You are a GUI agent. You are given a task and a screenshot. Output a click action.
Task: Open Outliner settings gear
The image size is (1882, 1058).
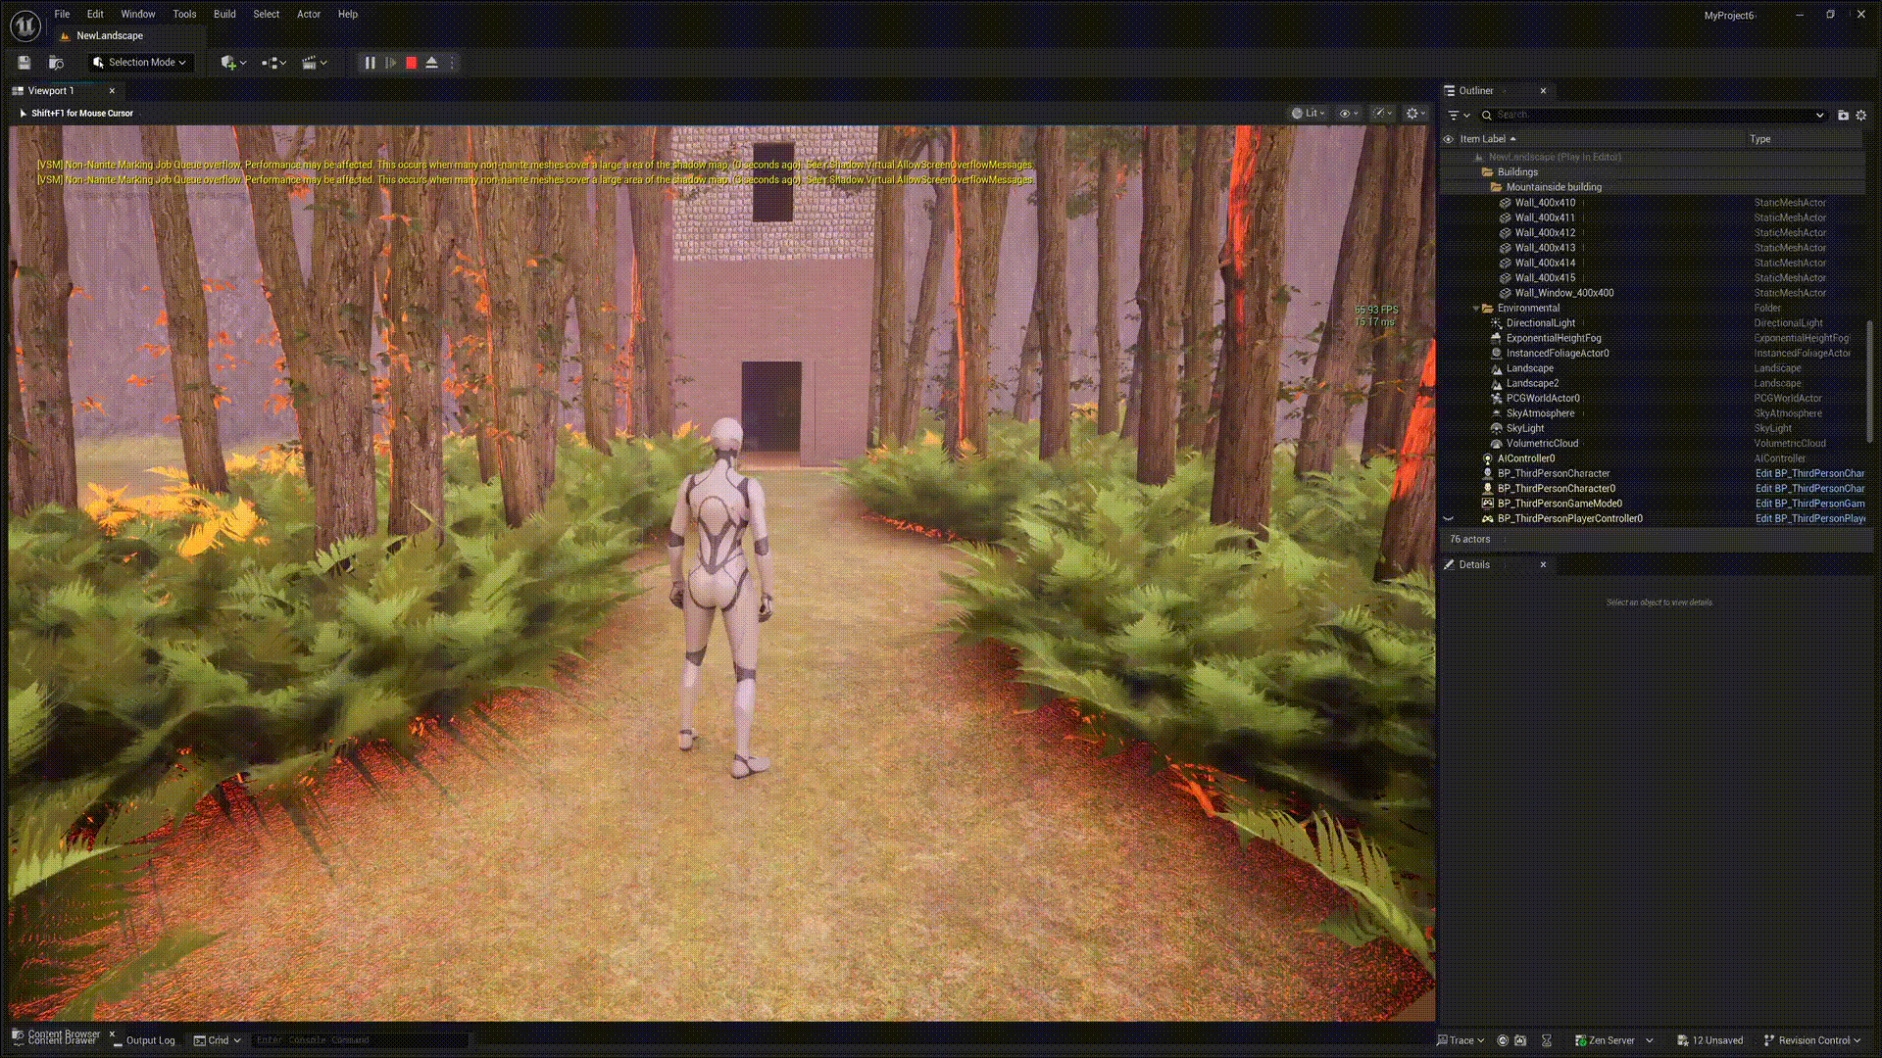(1861, 115)
